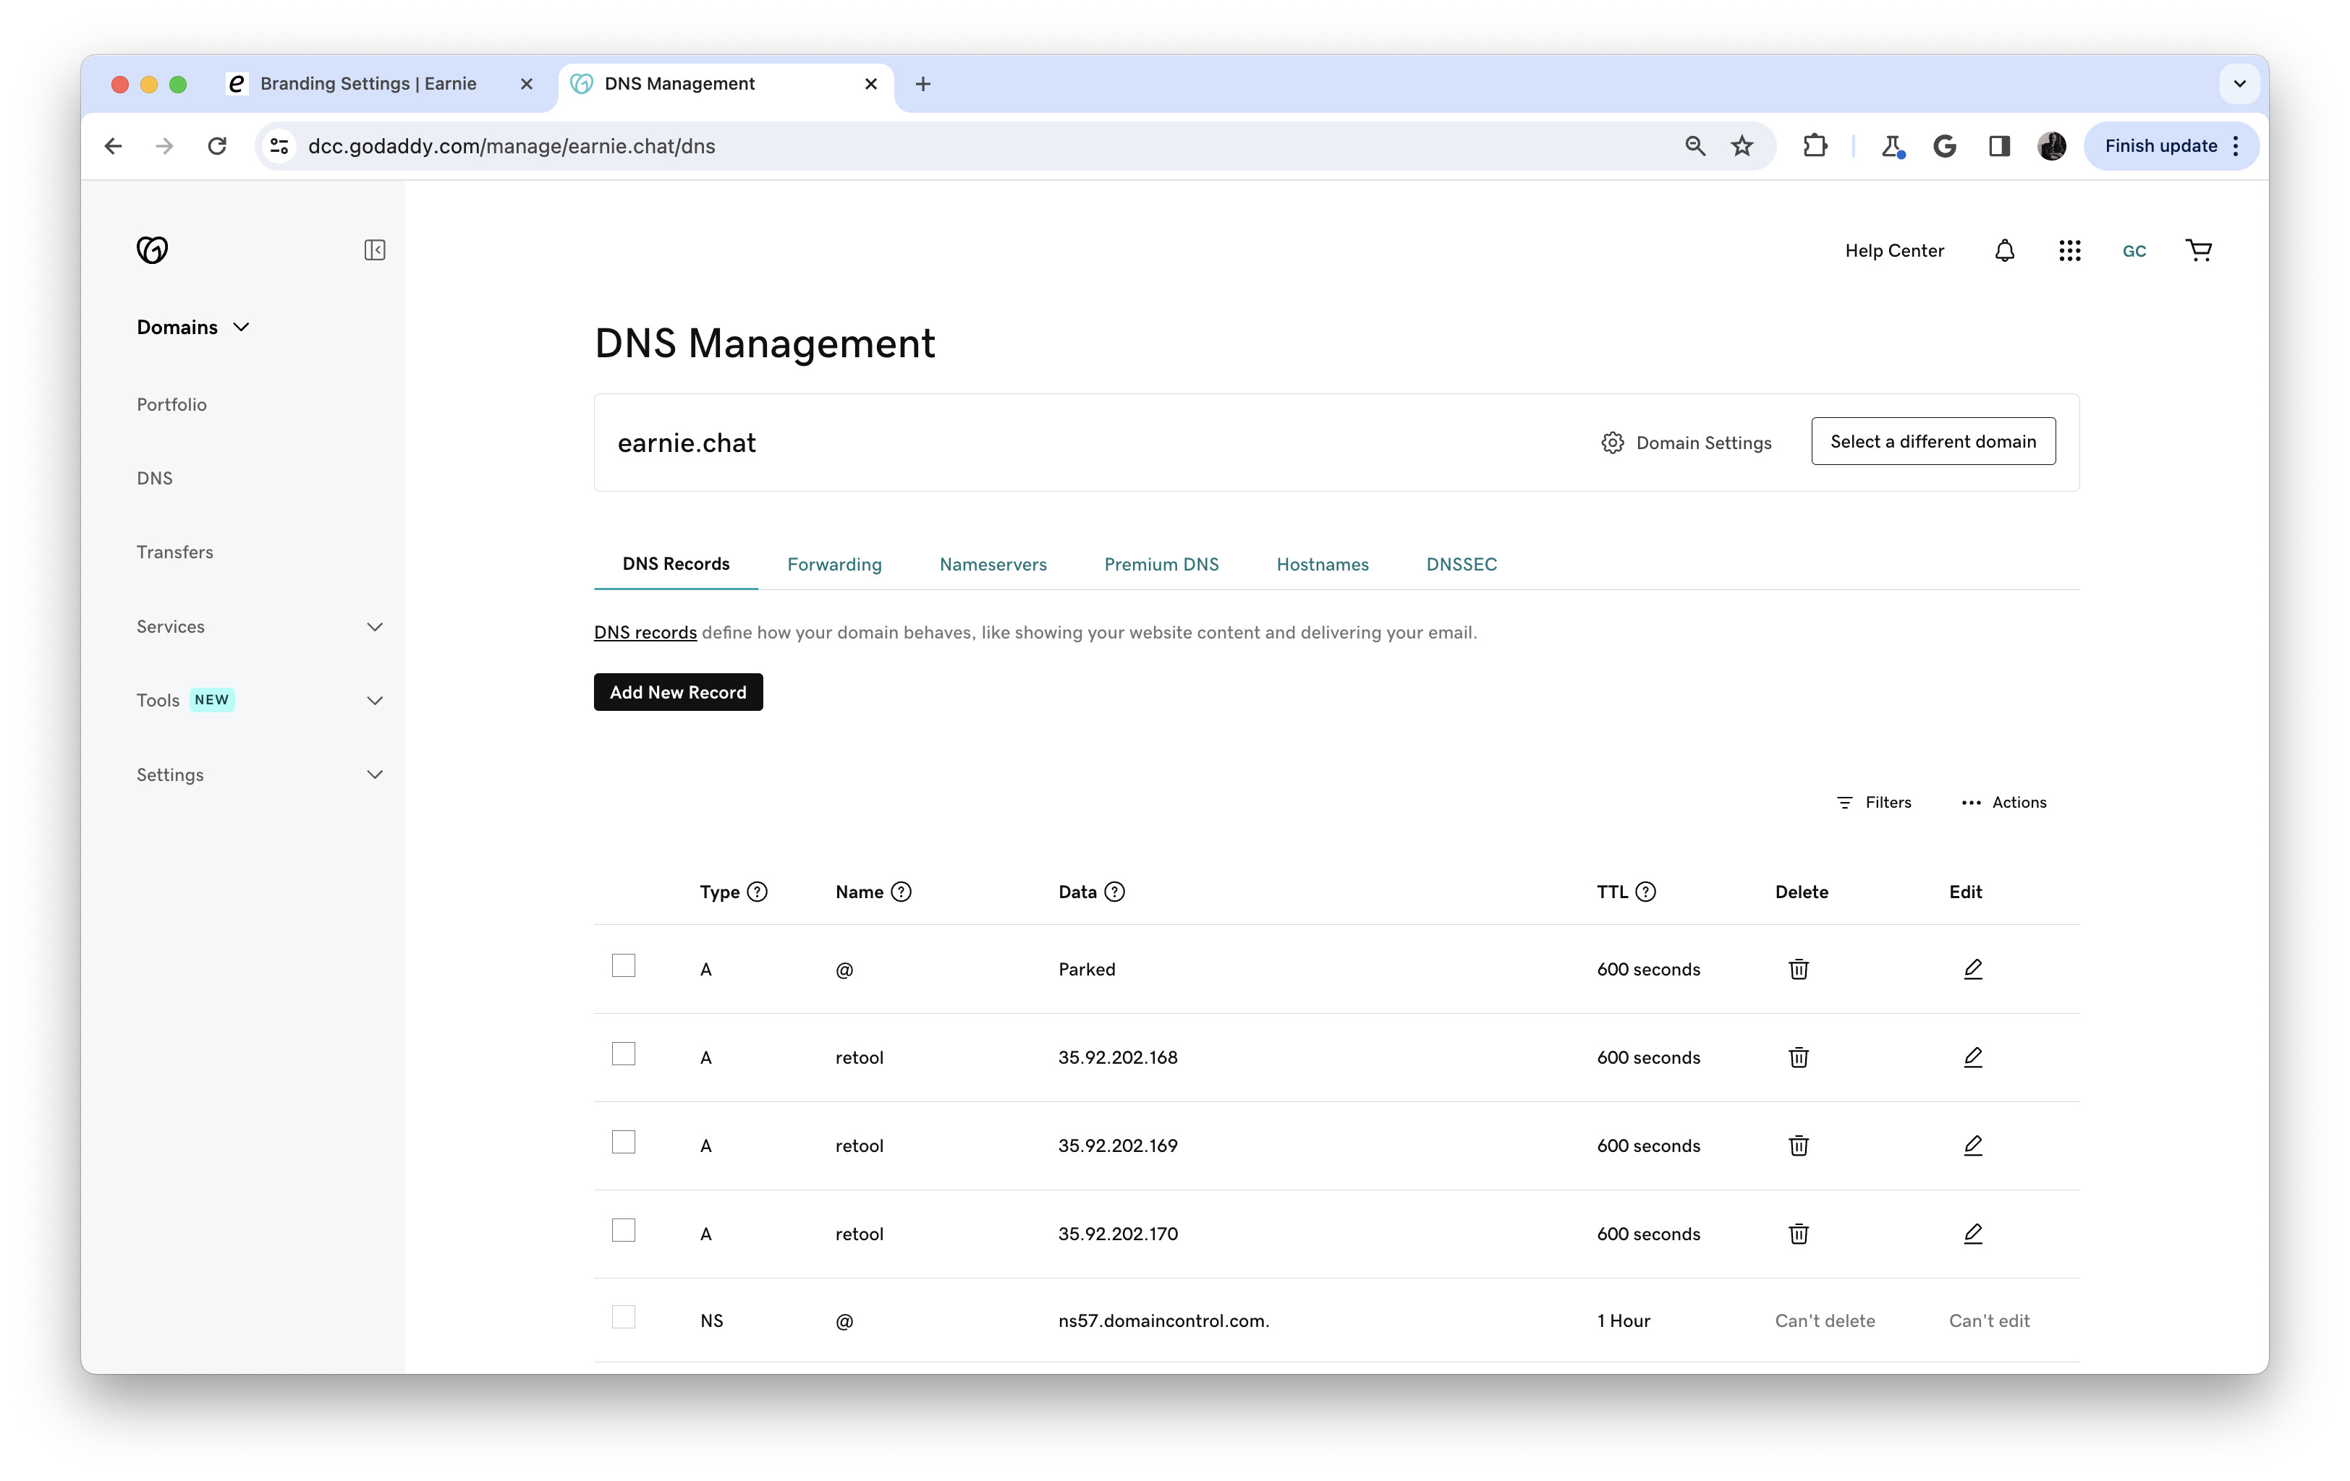2350x1481 pixels.
Task: Open the tab search dropdown arrow
Action: coord(2240,84)
